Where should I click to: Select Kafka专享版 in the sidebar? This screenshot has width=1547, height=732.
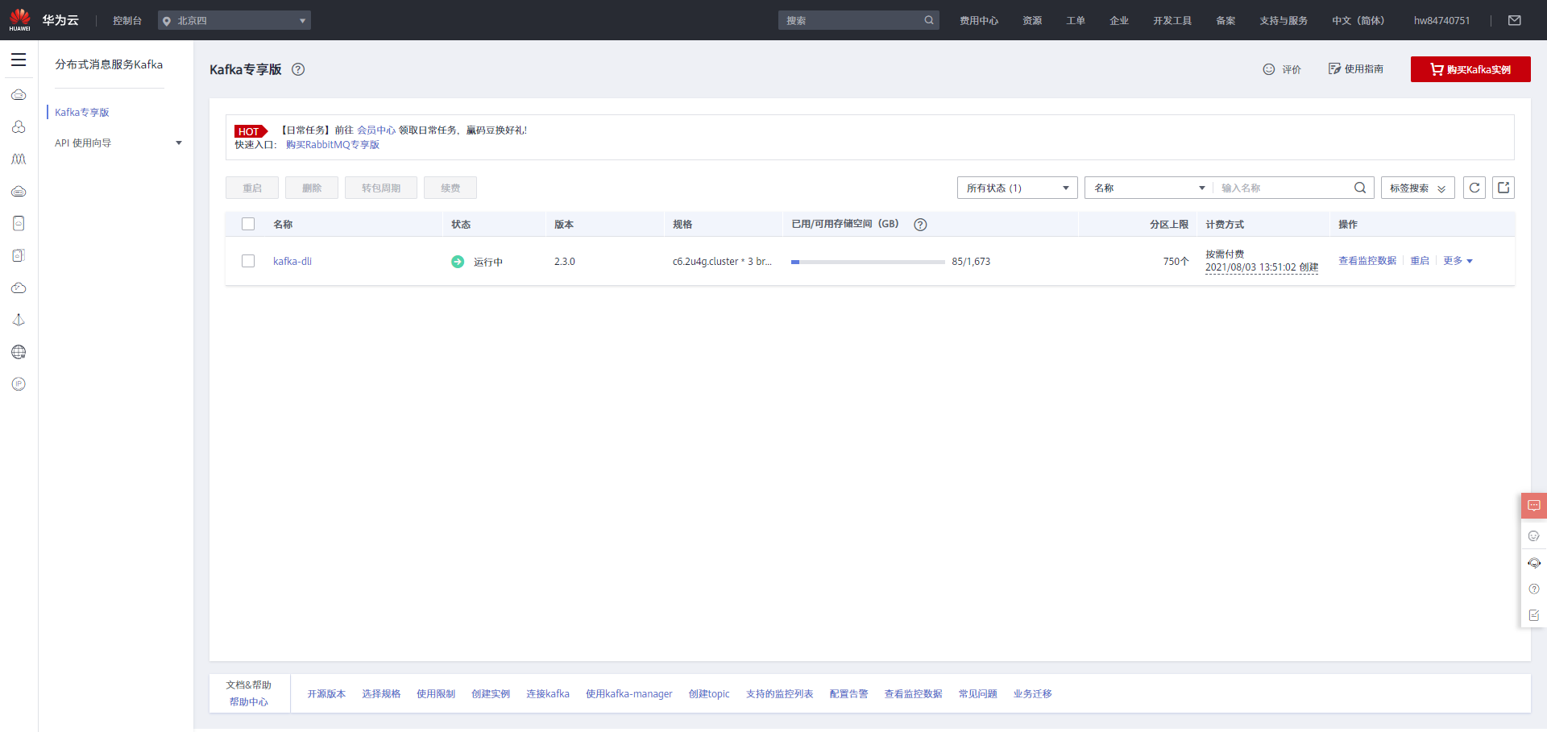(82, 112)
